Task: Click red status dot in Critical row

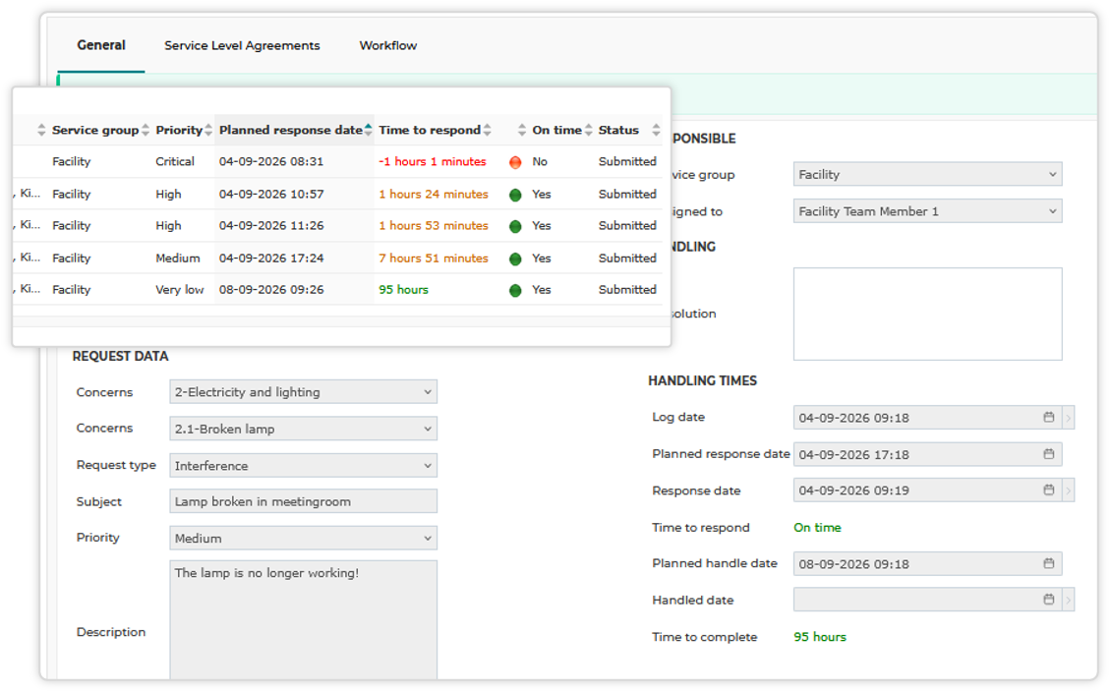Action: (515, 162)
